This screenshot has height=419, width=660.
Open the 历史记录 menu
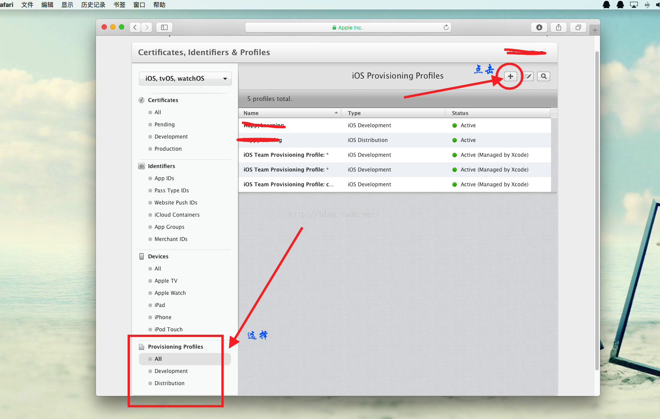coord(93,5)
